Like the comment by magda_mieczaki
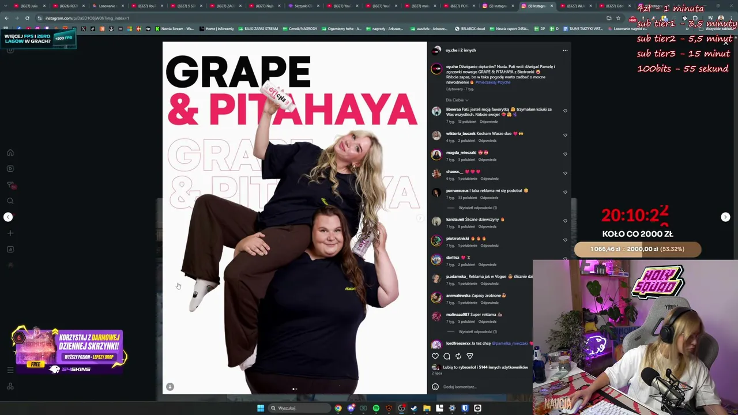The image size is (738, 415). click(x=565, y=154)
